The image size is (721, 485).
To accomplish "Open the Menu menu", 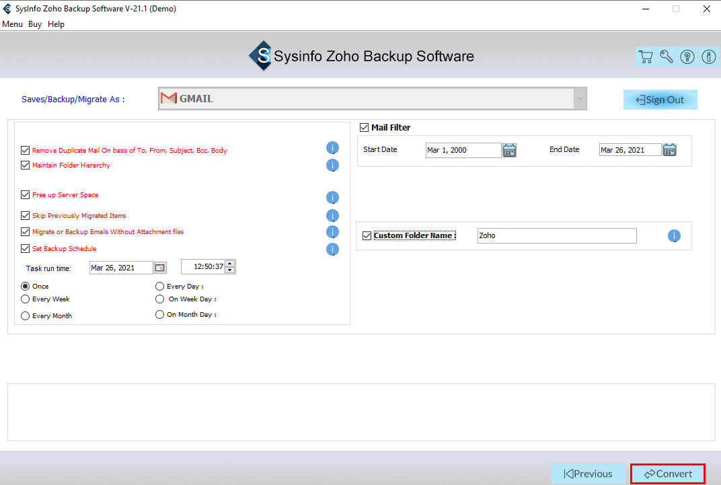I will tap(12, 24).
